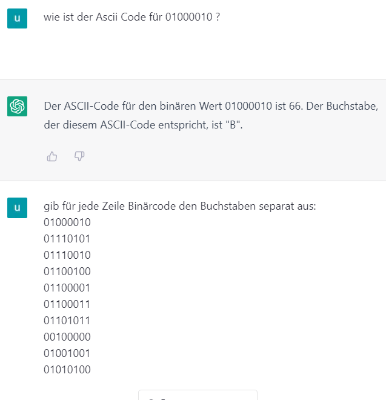Click the binary line 01100100

point(67,272)
